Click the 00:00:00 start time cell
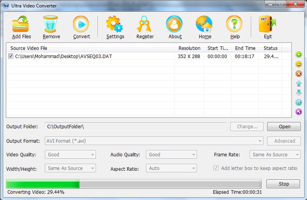307x200 pixels. (x=217, y=57)
